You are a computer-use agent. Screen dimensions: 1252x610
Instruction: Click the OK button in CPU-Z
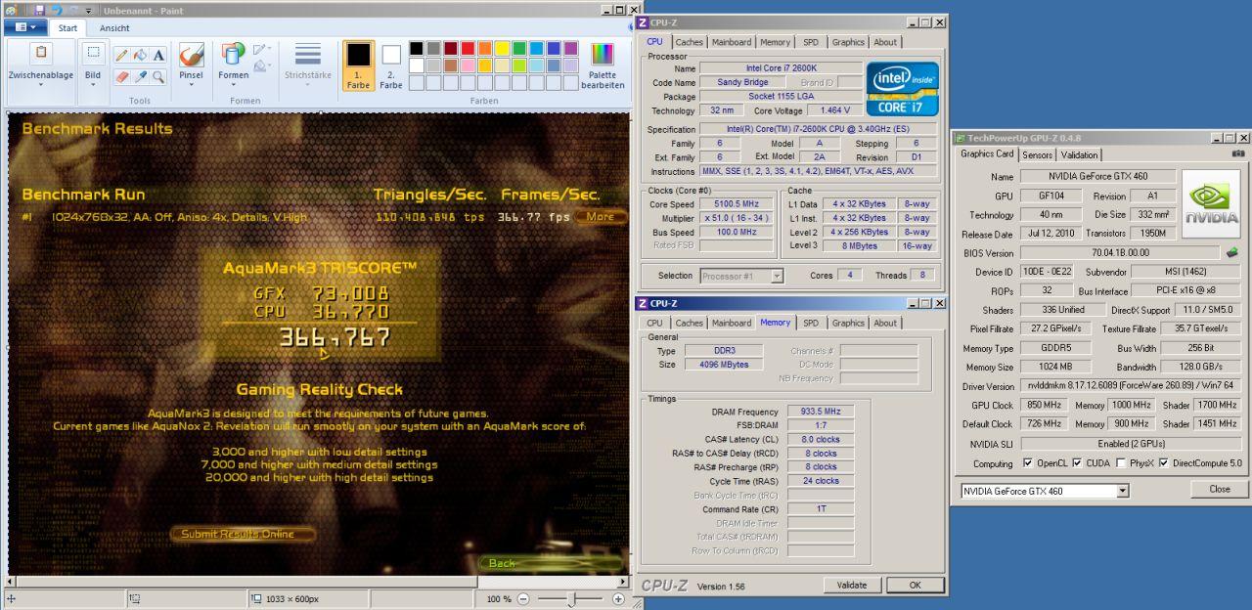(x=916, y=586)
